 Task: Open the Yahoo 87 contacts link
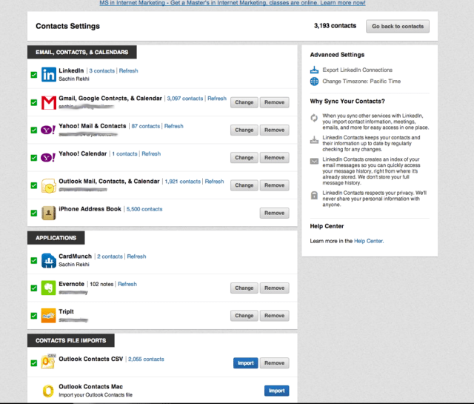pos(146,126)
